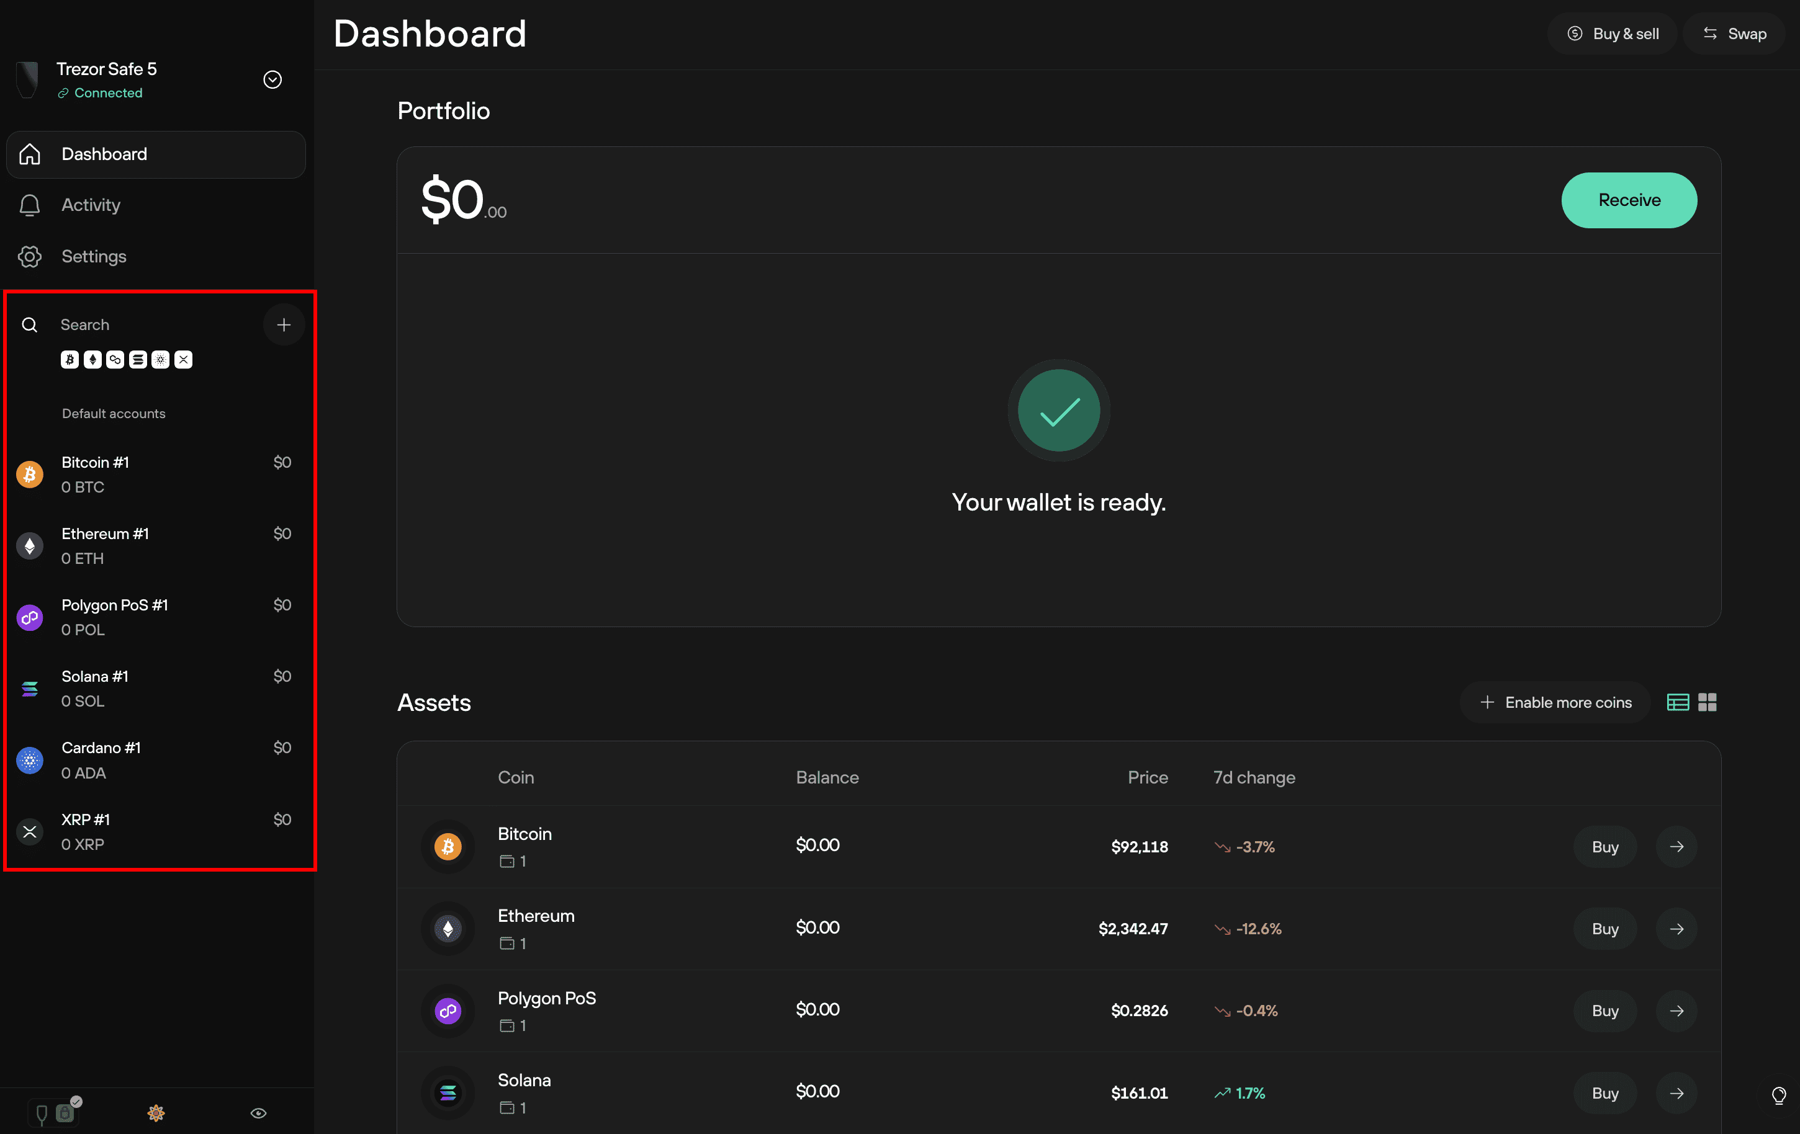Filter accounts by Polygon coin chip
This screenshot has height=1134, width=1800.
tap(115, 360)
